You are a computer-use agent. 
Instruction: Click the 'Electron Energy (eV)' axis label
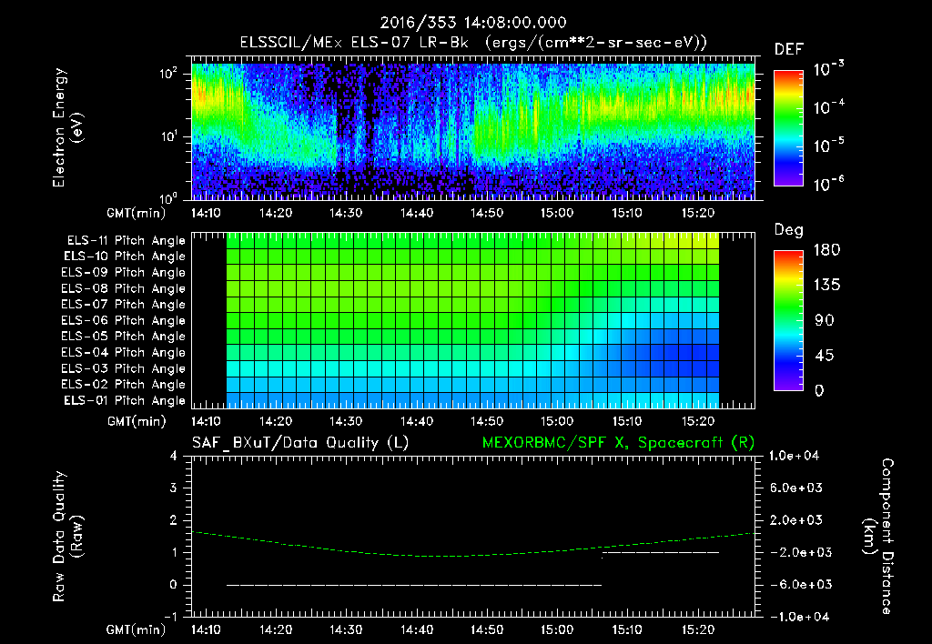(67, 127)
